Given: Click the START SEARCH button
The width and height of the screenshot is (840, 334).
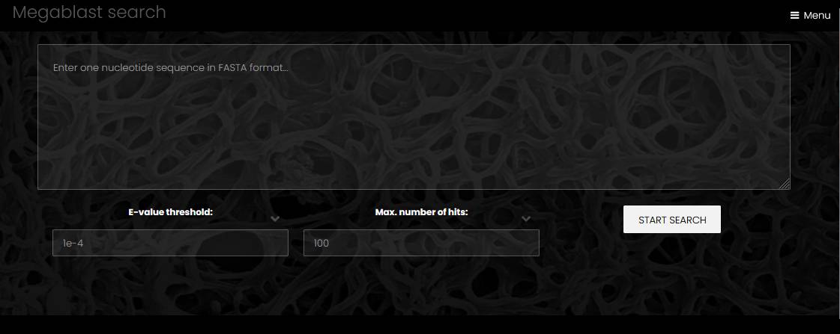Looking at the screenshot, I should (x=672, y=220).
